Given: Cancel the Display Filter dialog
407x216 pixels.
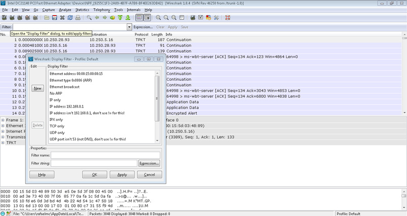Looking at the screenshot, I should click(x=149, y=174).
